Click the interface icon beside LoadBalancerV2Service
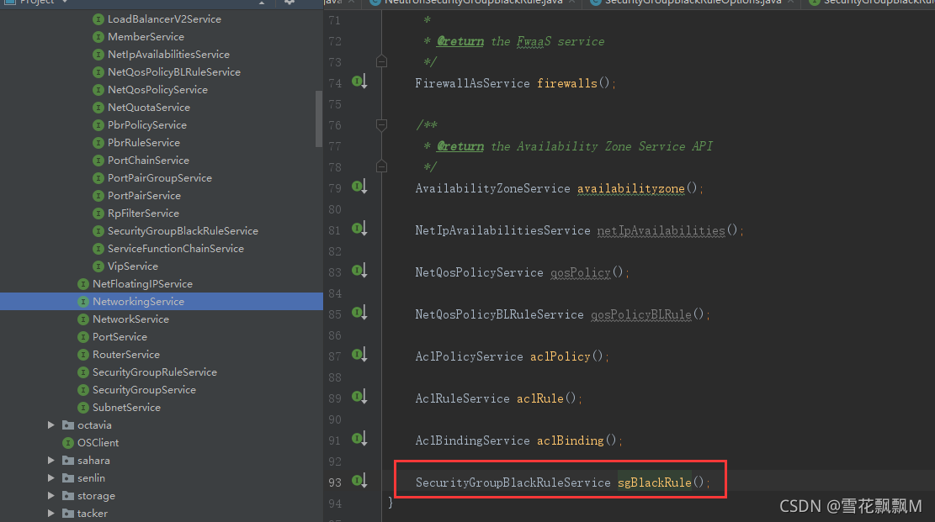The width and height of the screenshot is (935, 522). click(98, 19)
